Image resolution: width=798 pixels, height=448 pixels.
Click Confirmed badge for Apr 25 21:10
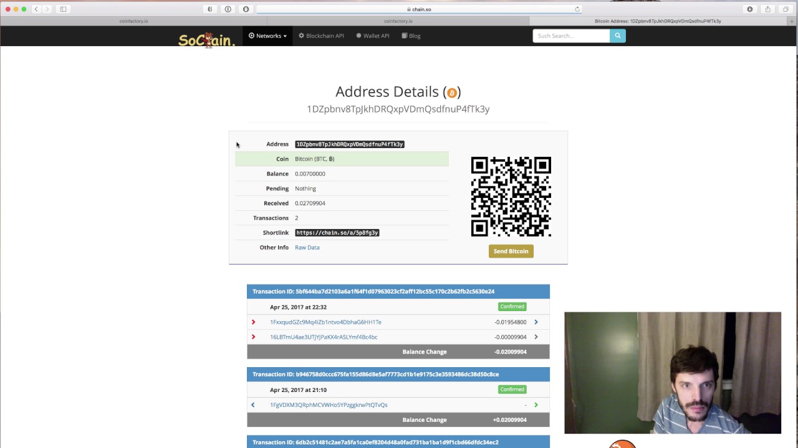[x=512, y=390]
